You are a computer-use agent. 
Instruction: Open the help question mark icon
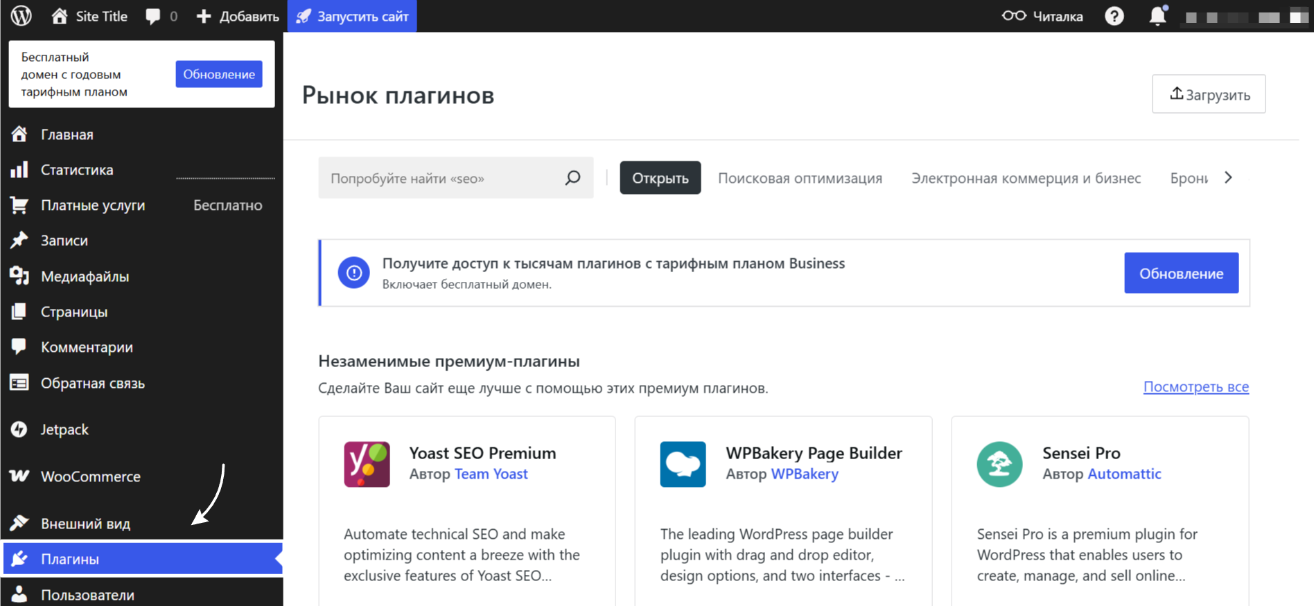click(x=1114, y=16)
